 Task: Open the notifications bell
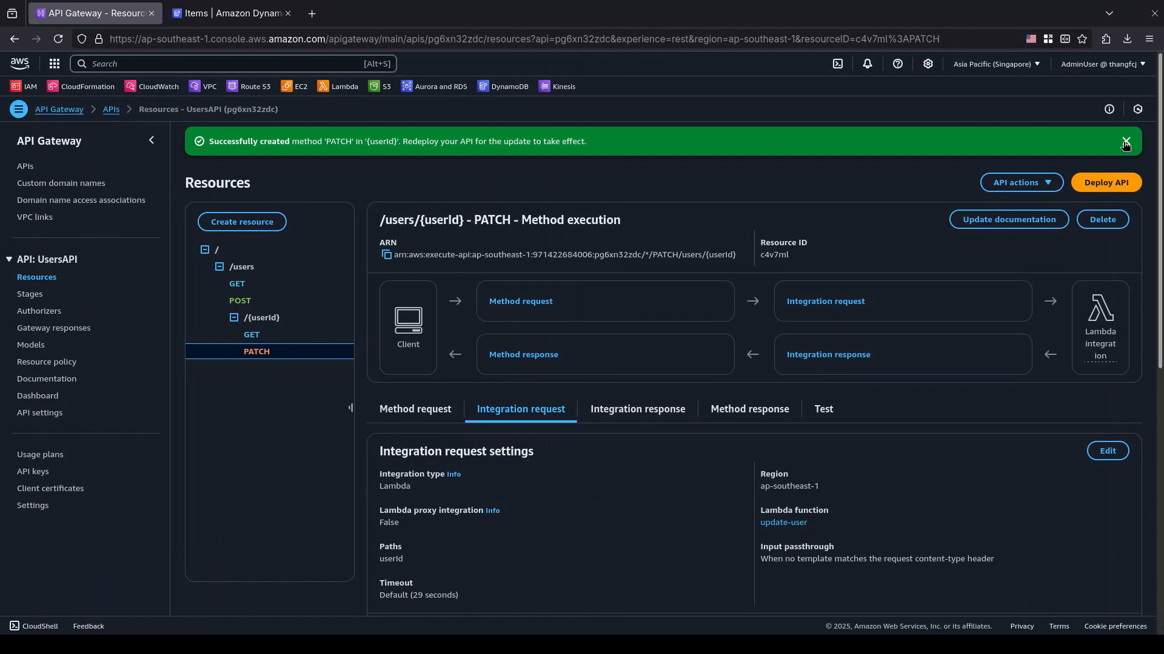[x=868, y=64]
